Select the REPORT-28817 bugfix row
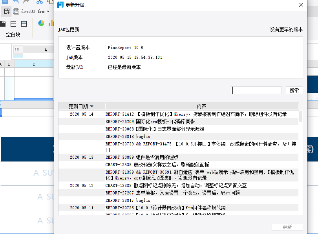This screenshot has height=234, width=318. click(179, 200)
